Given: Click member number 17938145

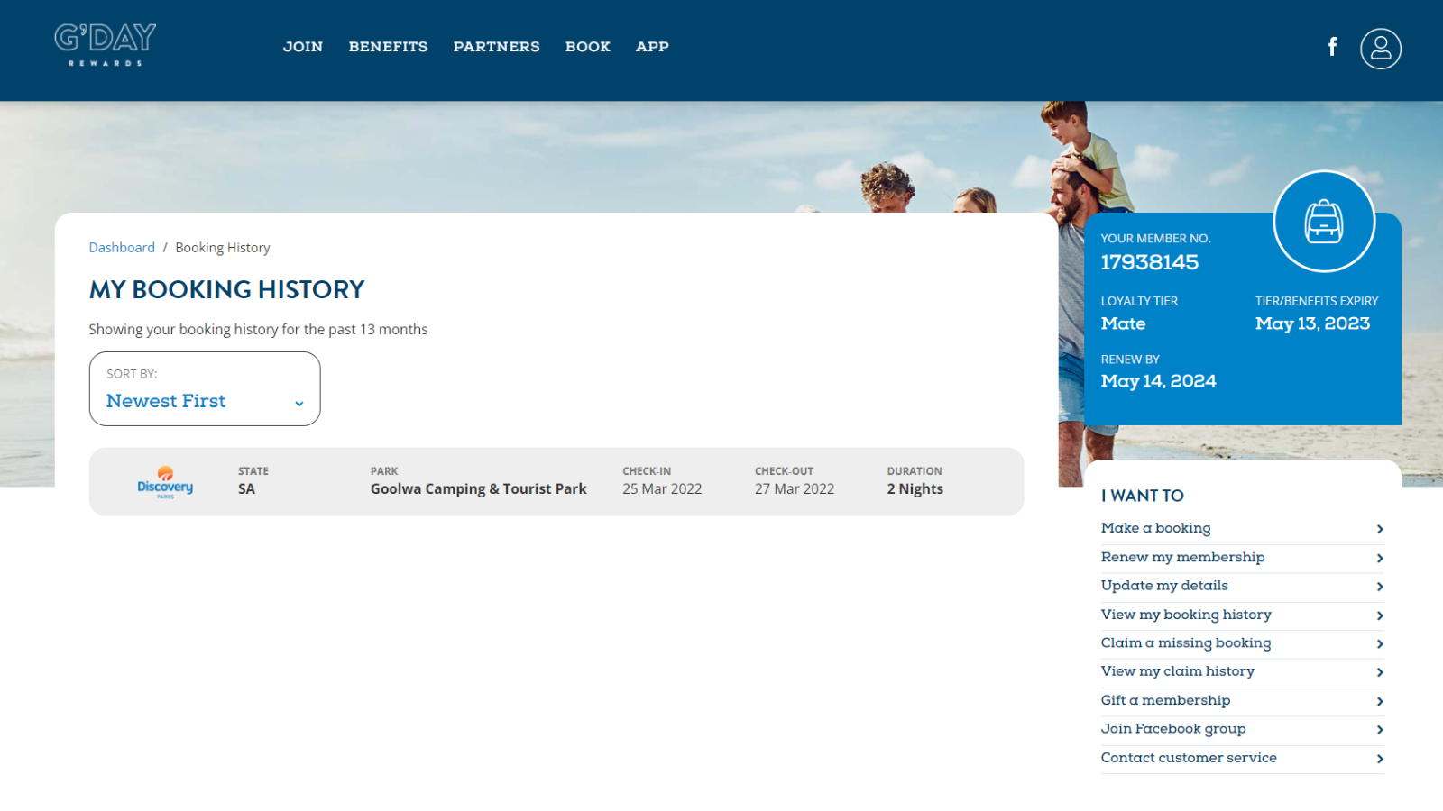Looking at the screenshot, I should 1149,262.
